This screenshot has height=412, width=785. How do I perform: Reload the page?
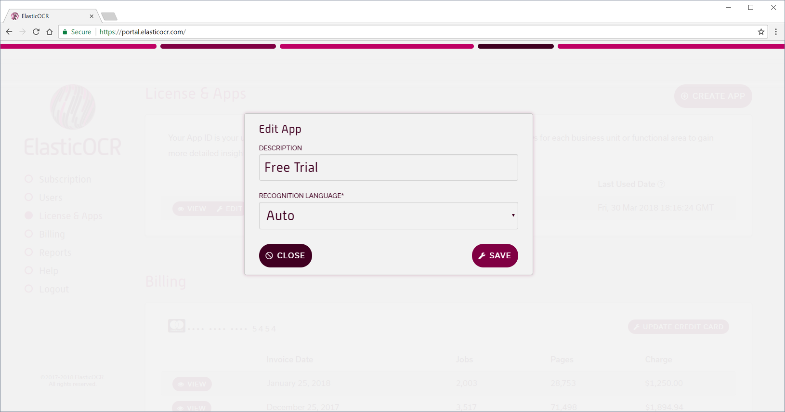point(36,32)
